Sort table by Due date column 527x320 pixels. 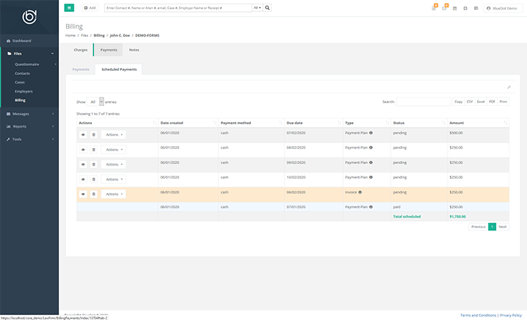point(313,123)
